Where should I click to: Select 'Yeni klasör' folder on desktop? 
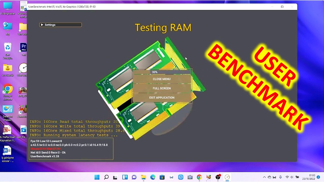click(x=23, y=29)
